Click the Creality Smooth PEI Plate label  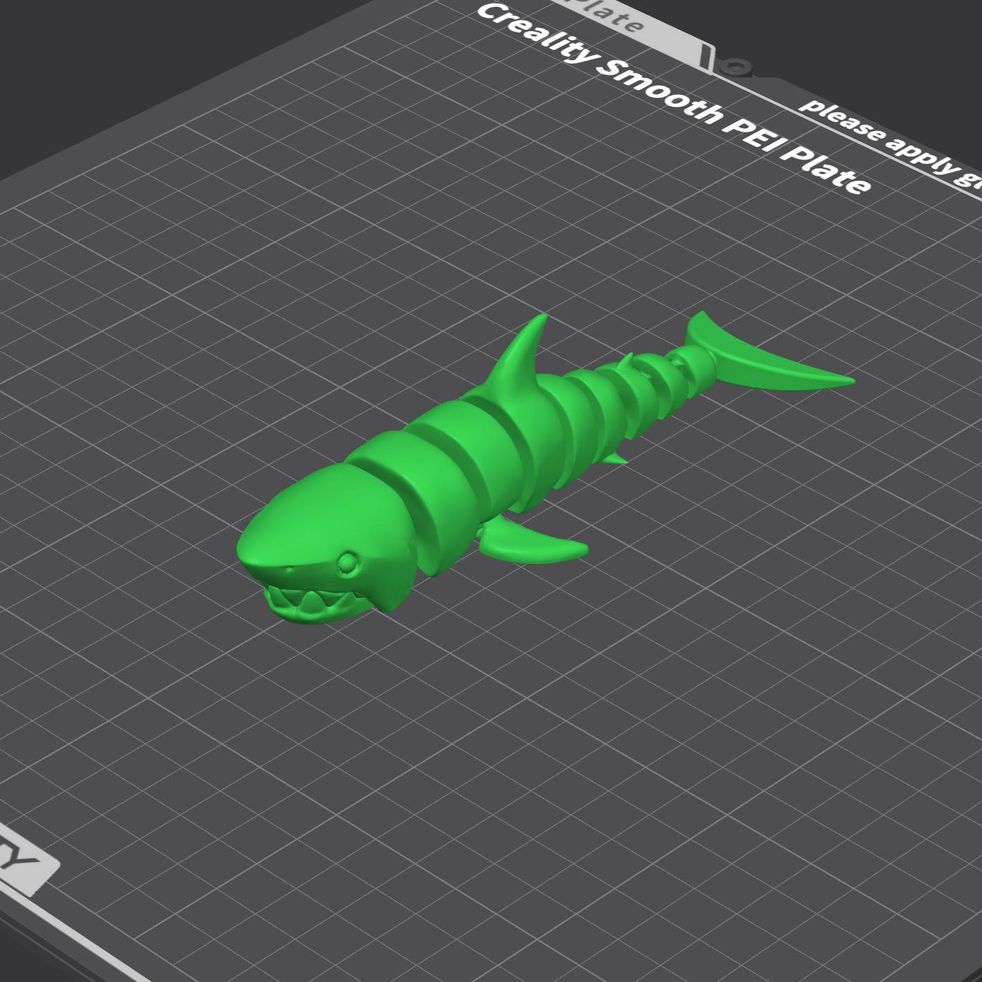tap(672, 98)
